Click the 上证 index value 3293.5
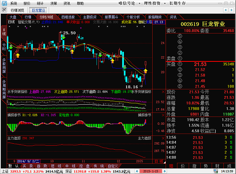 (15, 171)
